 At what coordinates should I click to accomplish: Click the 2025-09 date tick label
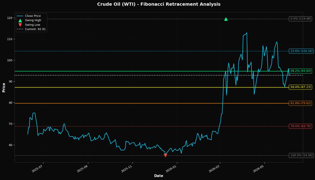click(82, 168)
